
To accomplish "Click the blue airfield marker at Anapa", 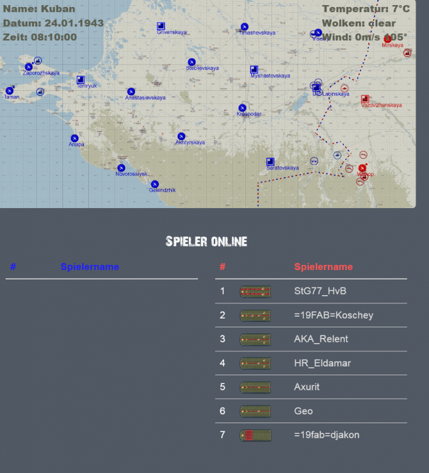I will tap(74, 139).
